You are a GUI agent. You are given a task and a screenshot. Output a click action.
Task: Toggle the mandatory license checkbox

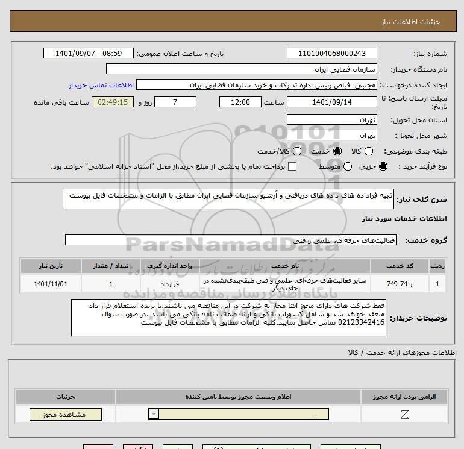(404, 415)
